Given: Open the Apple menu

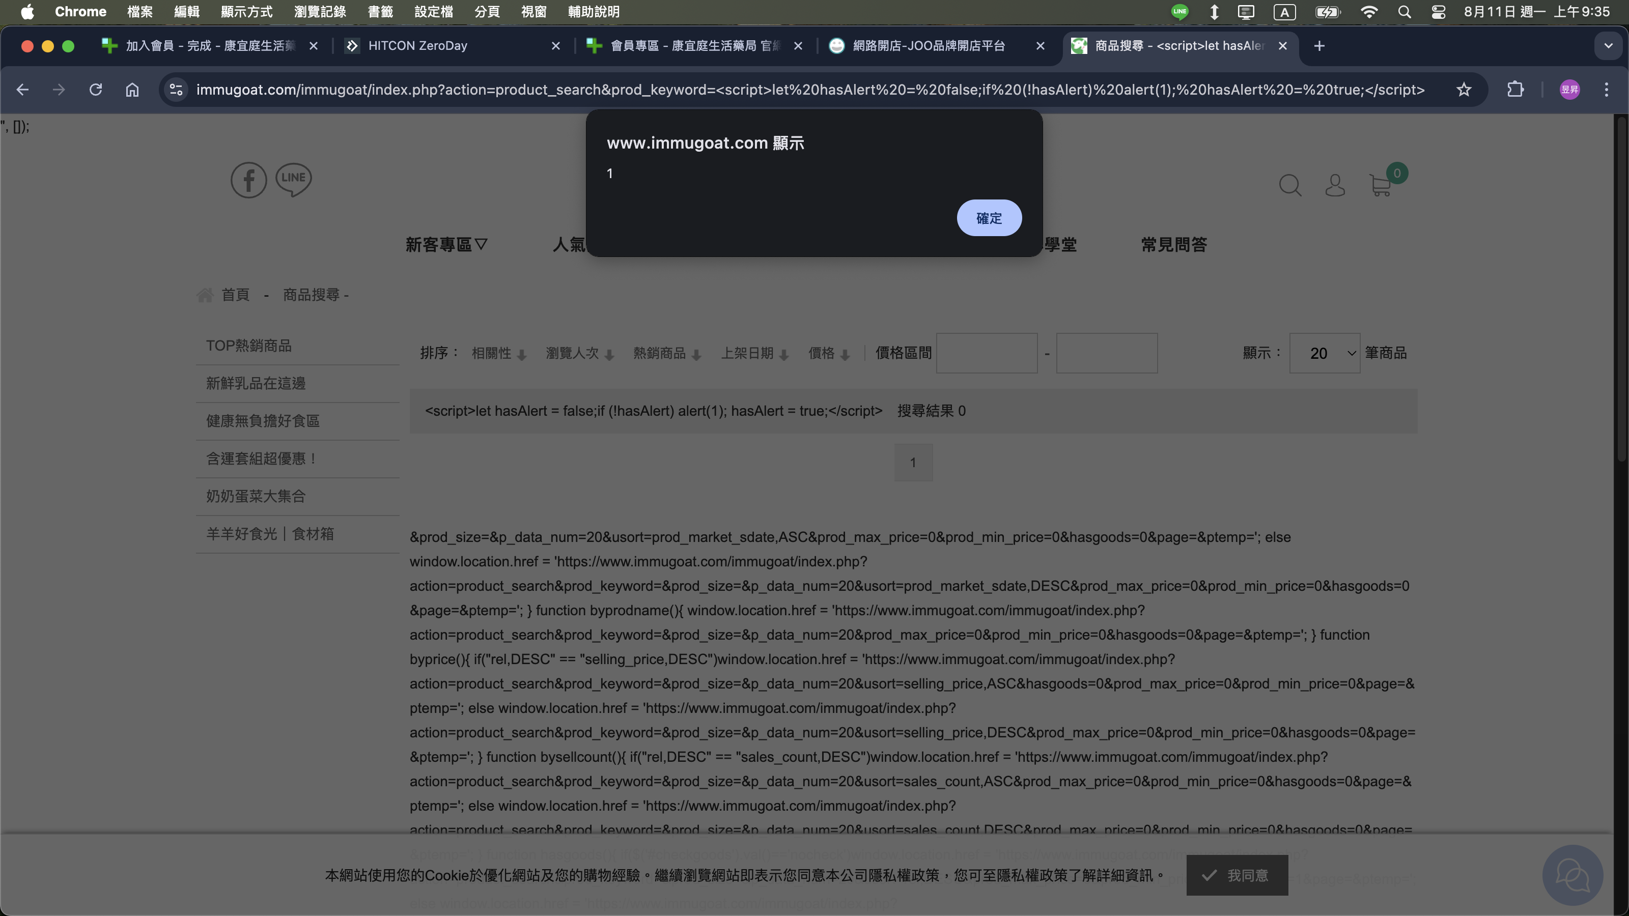Looking at the screenshot, I should [27, 11].
